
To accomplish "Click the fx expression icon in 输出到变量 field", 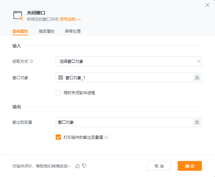I will coord(197,122).
